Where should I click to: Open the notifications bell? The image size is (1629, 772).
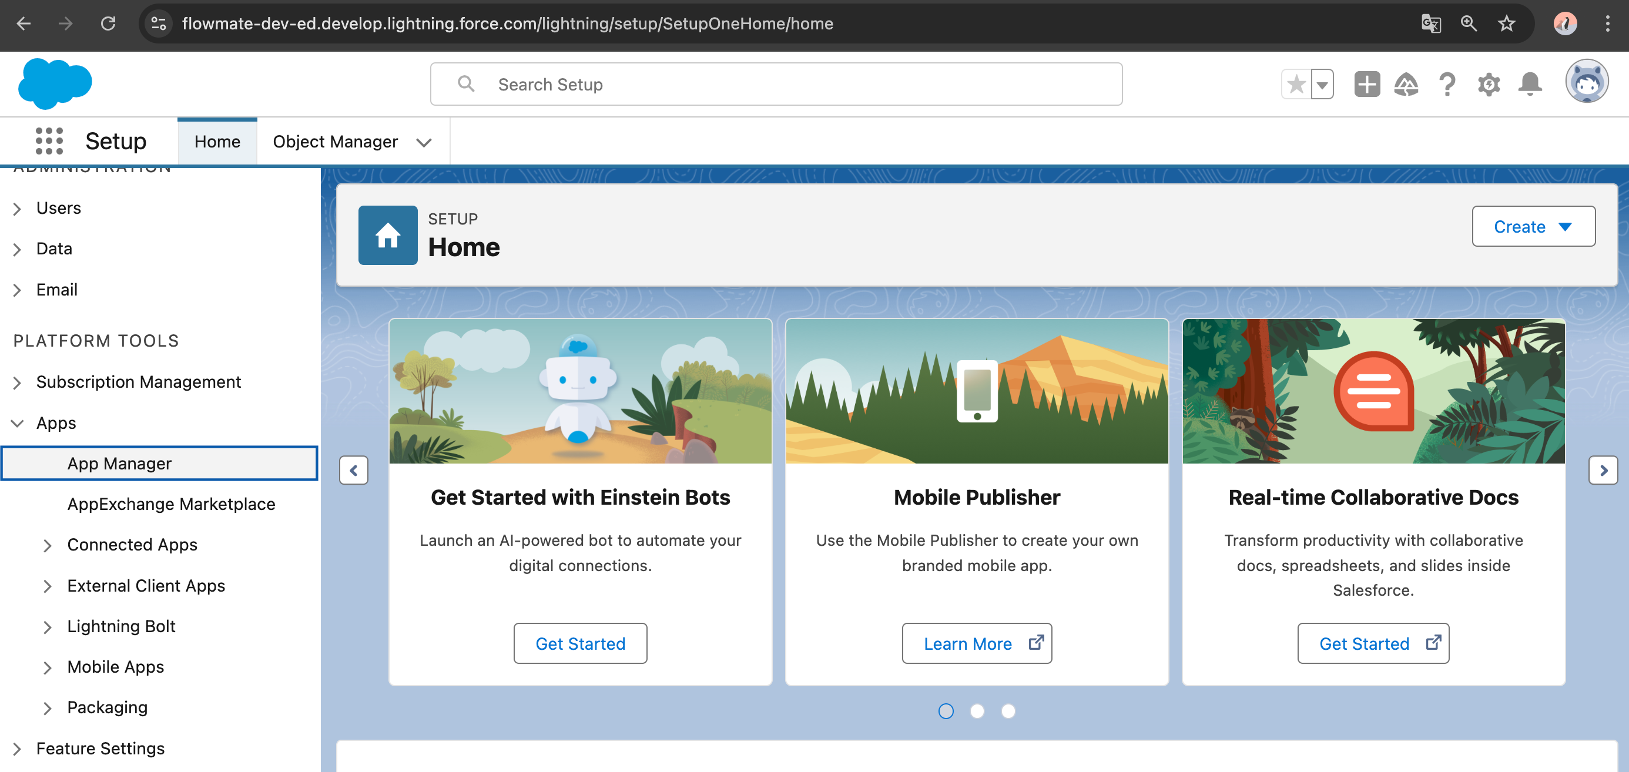pyautogui.click(x=1529, y=84)
